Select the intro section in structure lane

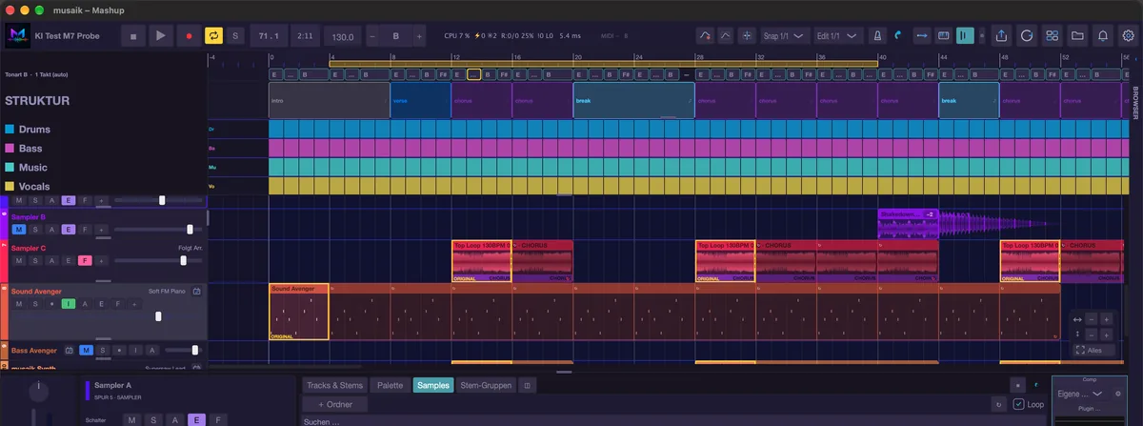[x=330, y=100]
